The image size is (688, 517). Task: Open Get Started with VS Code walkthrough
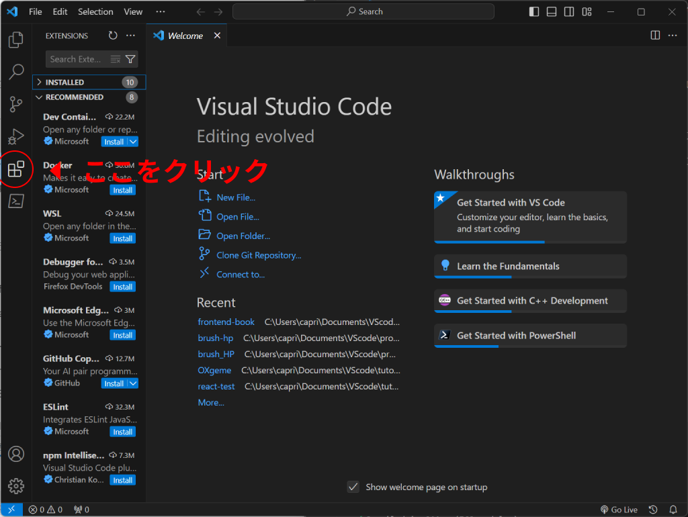pyautogui.click(x=530, y=217)
